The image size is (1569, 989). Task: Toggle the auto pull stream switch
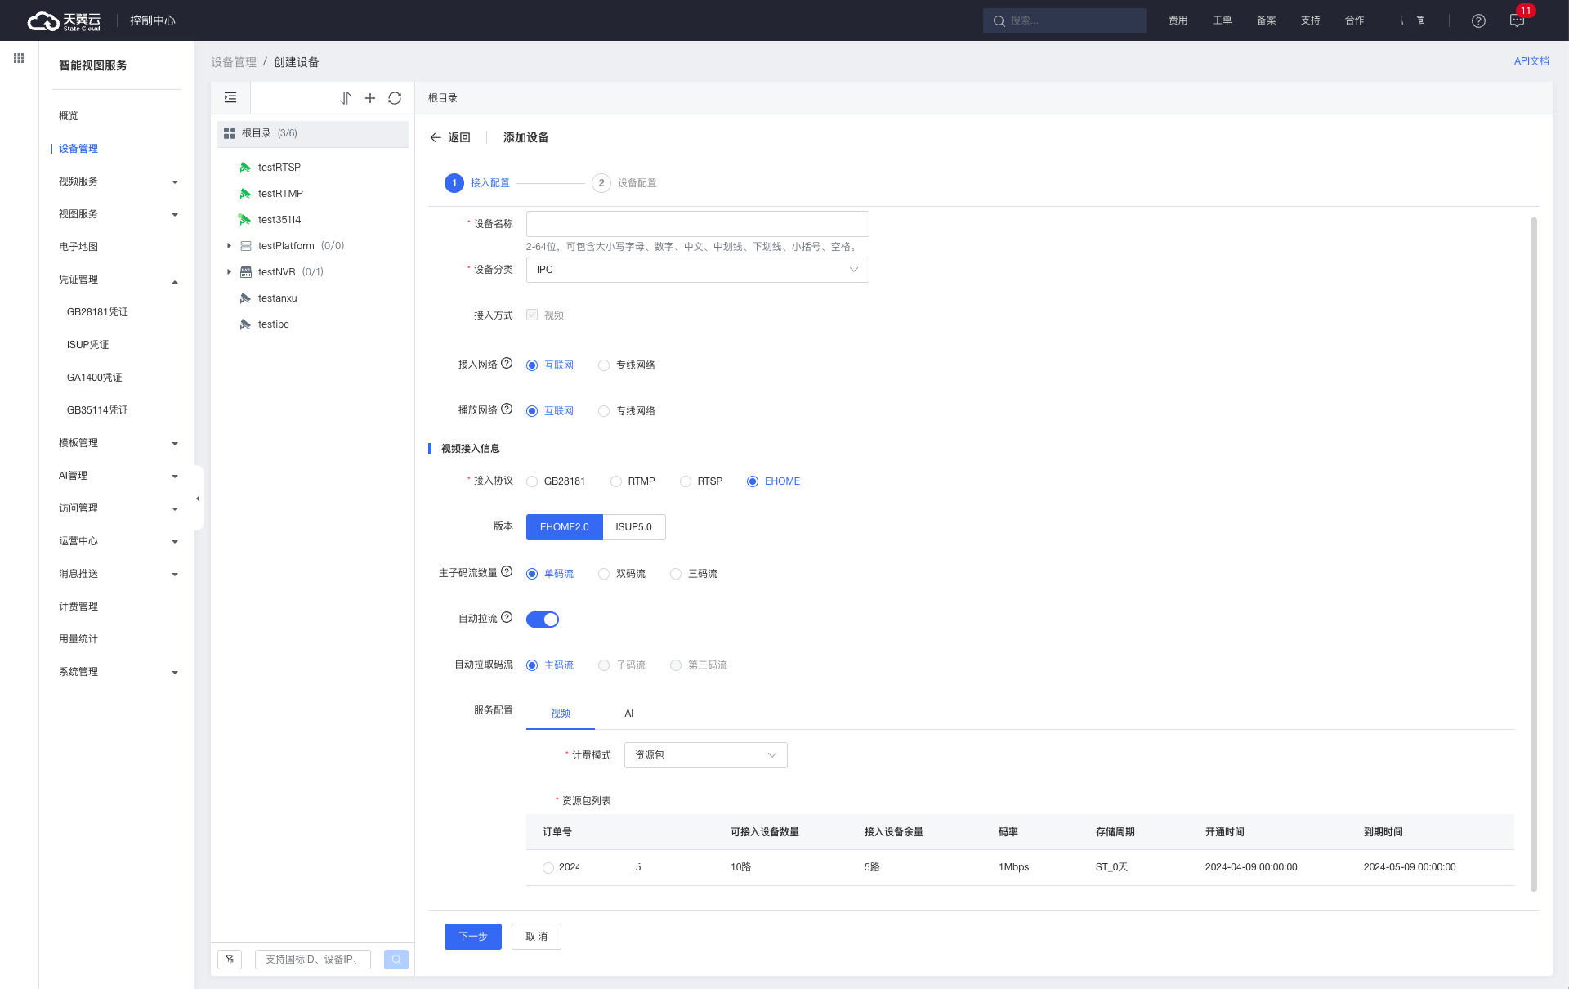[x=543, y=620]
